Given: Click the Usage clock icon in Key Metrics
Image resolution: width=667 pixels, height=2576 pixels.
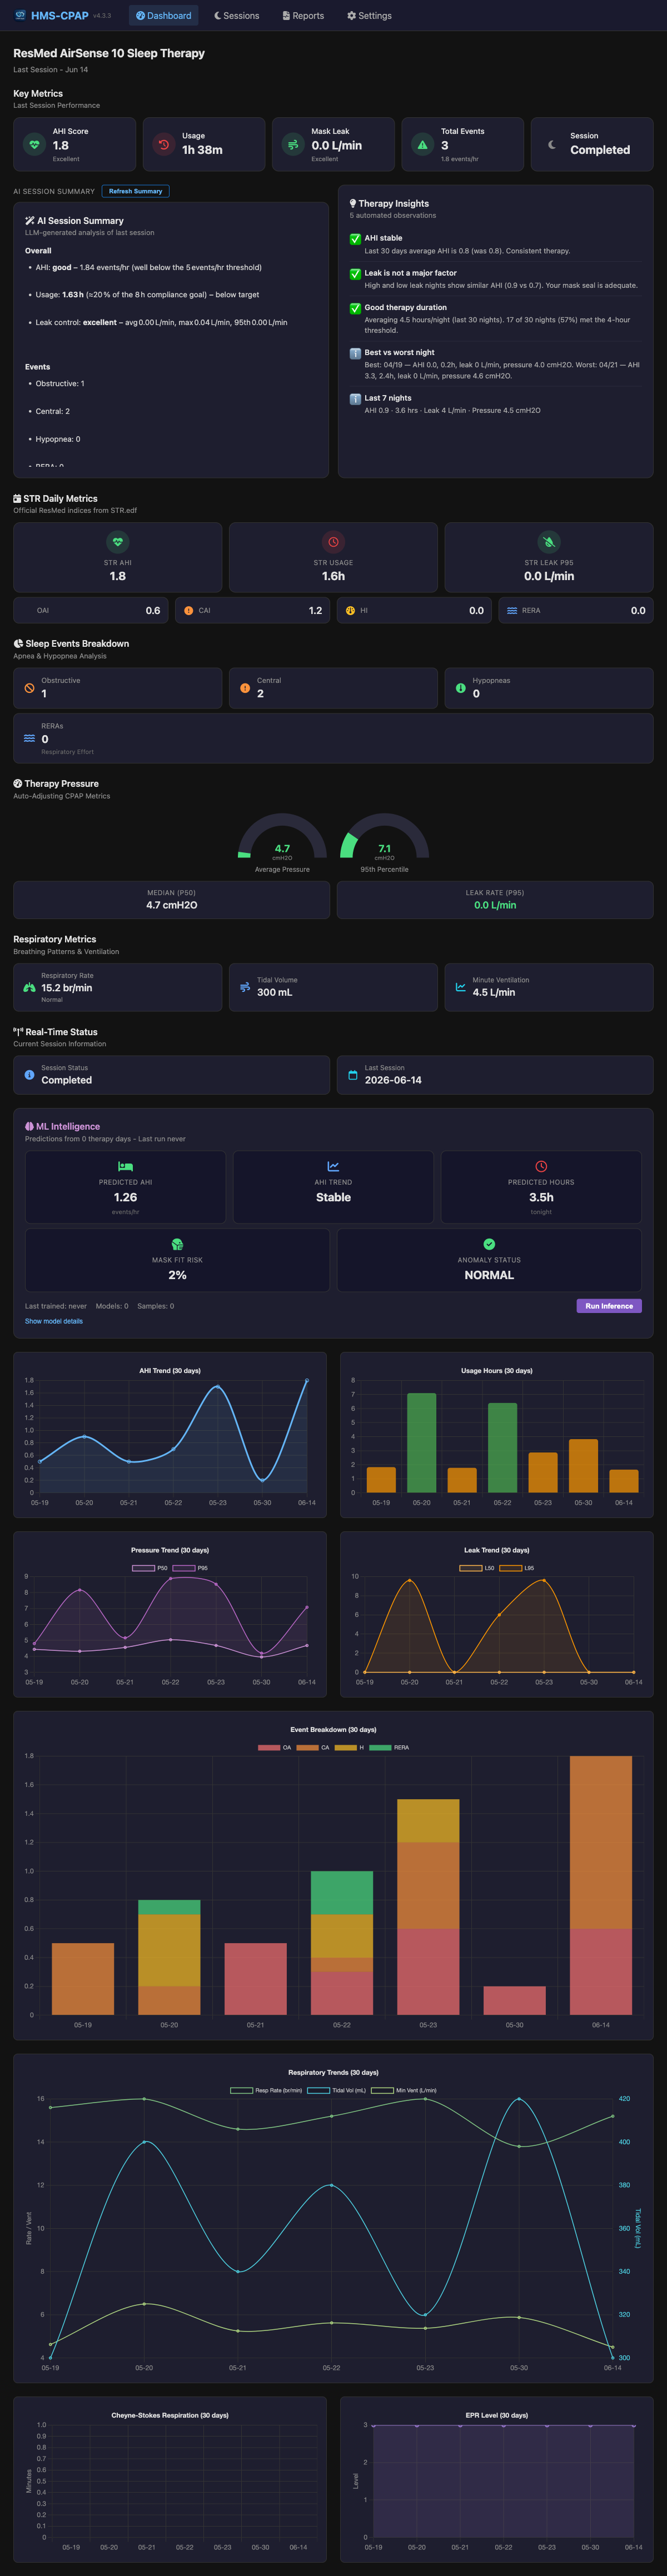Looking at the screenshot, I should 163,145.
